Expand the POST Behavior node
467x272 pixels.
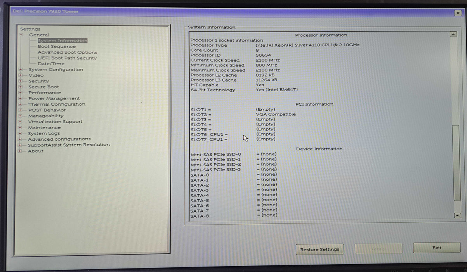pos(20,110)
